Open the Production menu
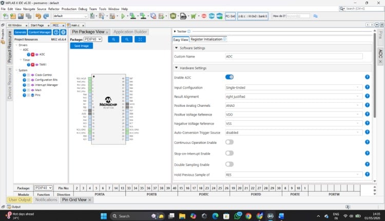Viewport: 385px width, 221px height. (x=69, y=9)
